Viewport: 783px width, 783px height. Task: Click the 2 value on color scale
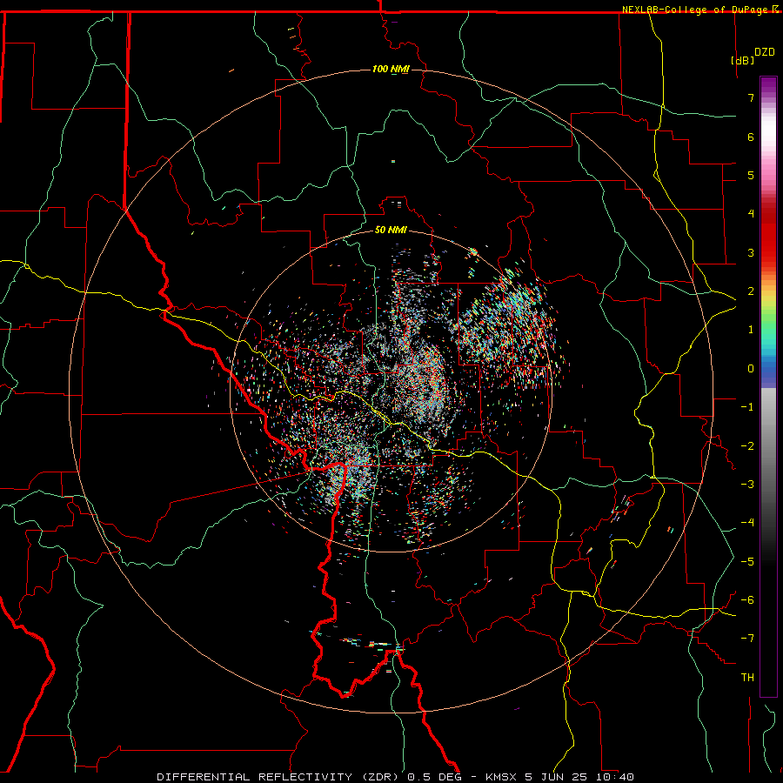751,291
